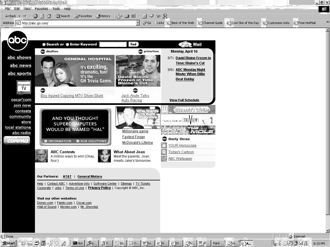The height and width of the screenshot is (247, 330).
Task: Follow the View Full Schedule link
Action: pyautogui.click(x=184, y=100)
